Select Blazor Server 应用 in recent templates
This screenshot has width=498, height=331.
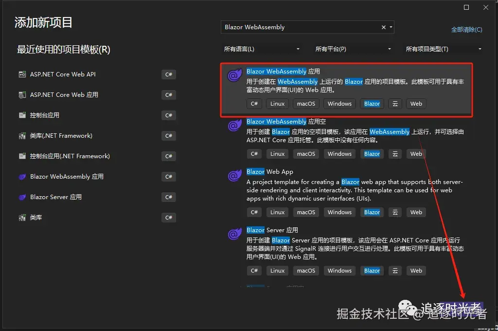click(x=97, y=197)
